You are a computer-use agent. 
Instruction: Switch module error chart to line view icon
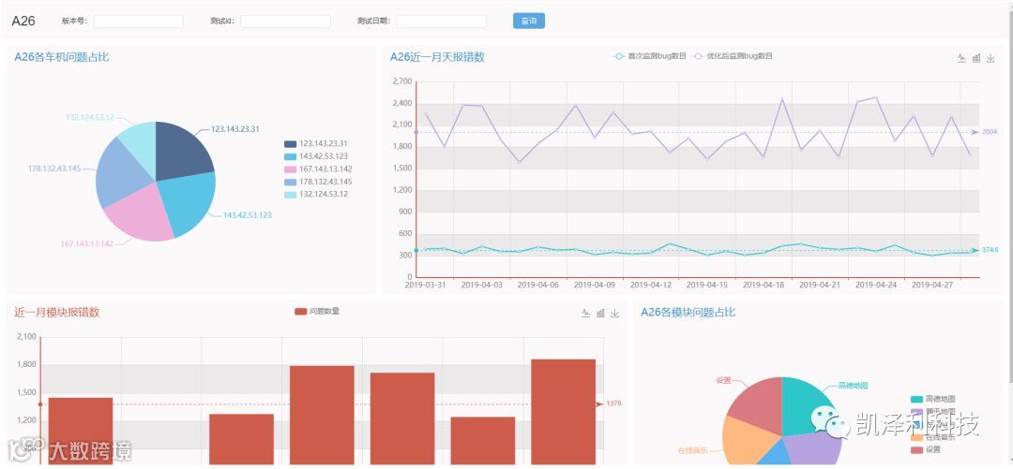(x=585, y=313)
